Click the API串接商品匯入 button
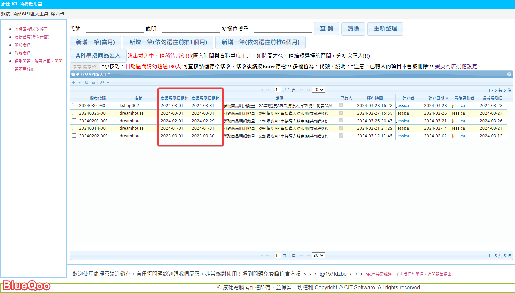Screen dimensions: 515x293 point(98,56)
